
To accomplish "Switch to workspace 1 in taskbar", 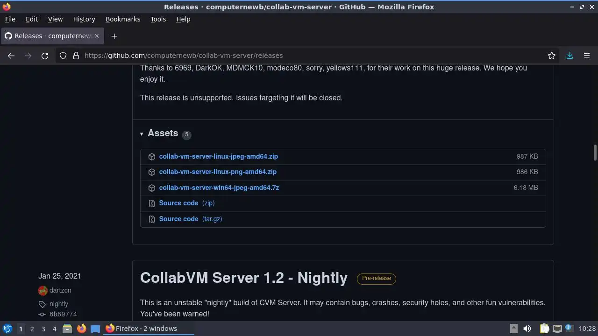I will (21, 329).
